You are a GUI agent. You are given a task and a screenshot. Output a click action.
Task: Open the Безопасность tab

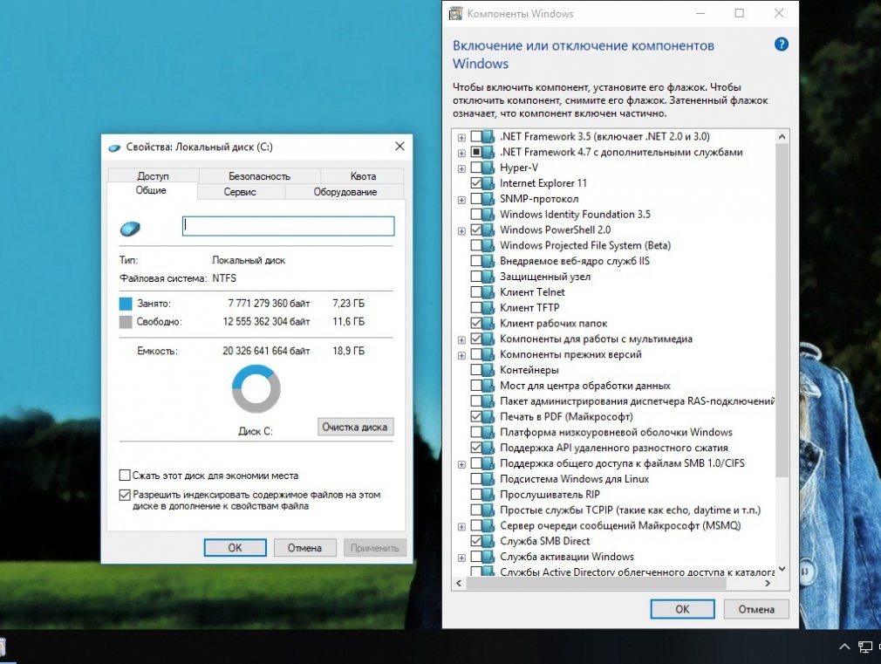tap(260, 176)
